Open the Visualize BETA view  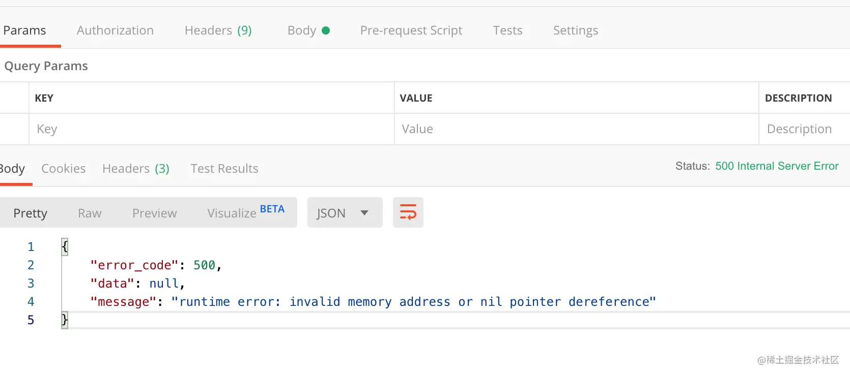click(246, 212)
